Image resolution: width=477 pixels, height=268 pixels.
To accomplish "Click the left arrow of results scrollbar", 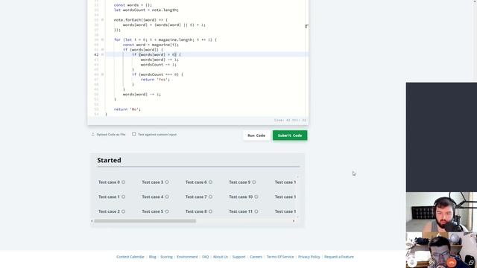I will (x=92, y=221).
